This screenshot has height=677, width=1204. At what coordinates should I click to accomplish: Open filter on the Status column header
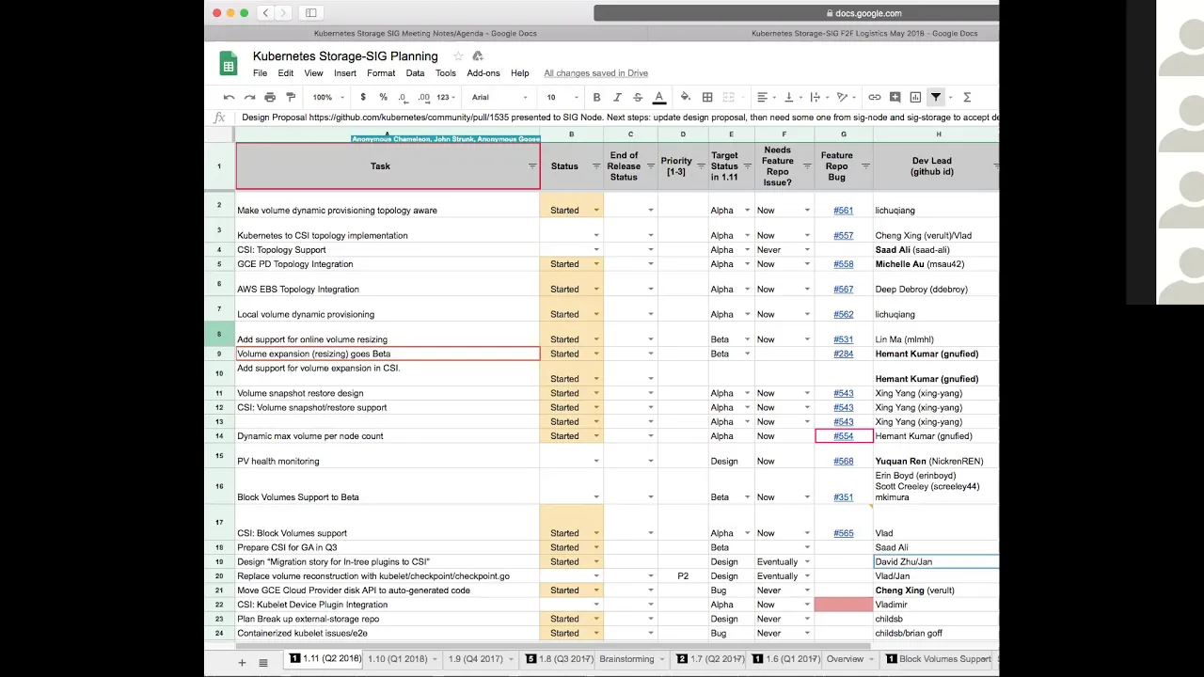pyautogui.click(x=595, y=166)
